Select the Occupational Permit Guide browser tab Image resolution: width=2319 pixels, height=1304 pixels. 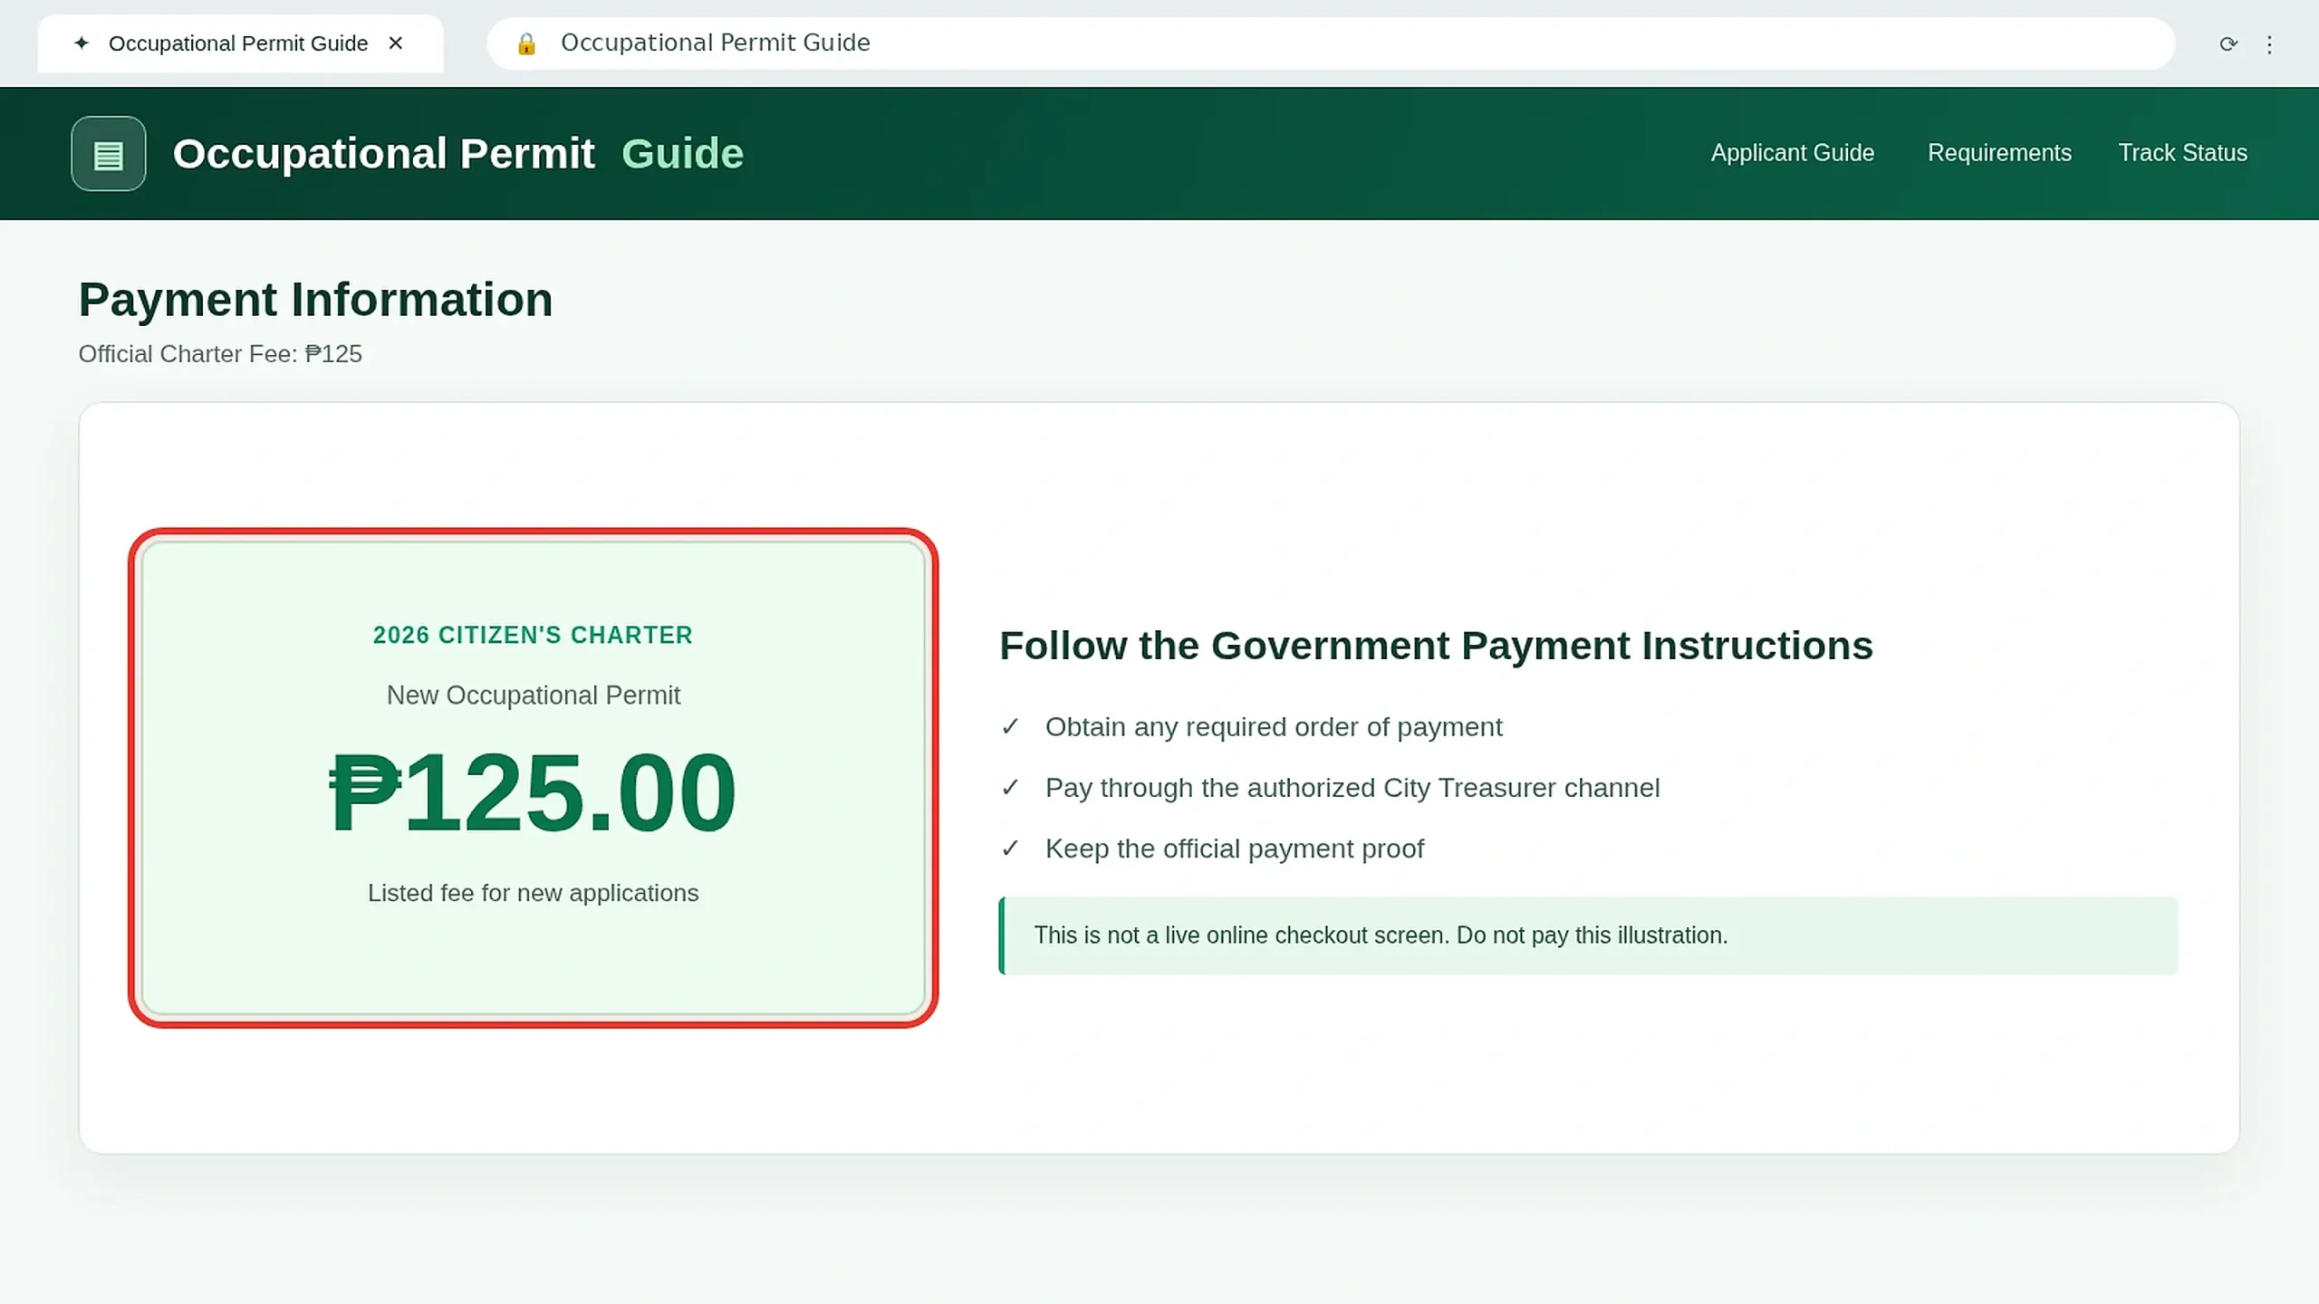(x=240, y=43)
